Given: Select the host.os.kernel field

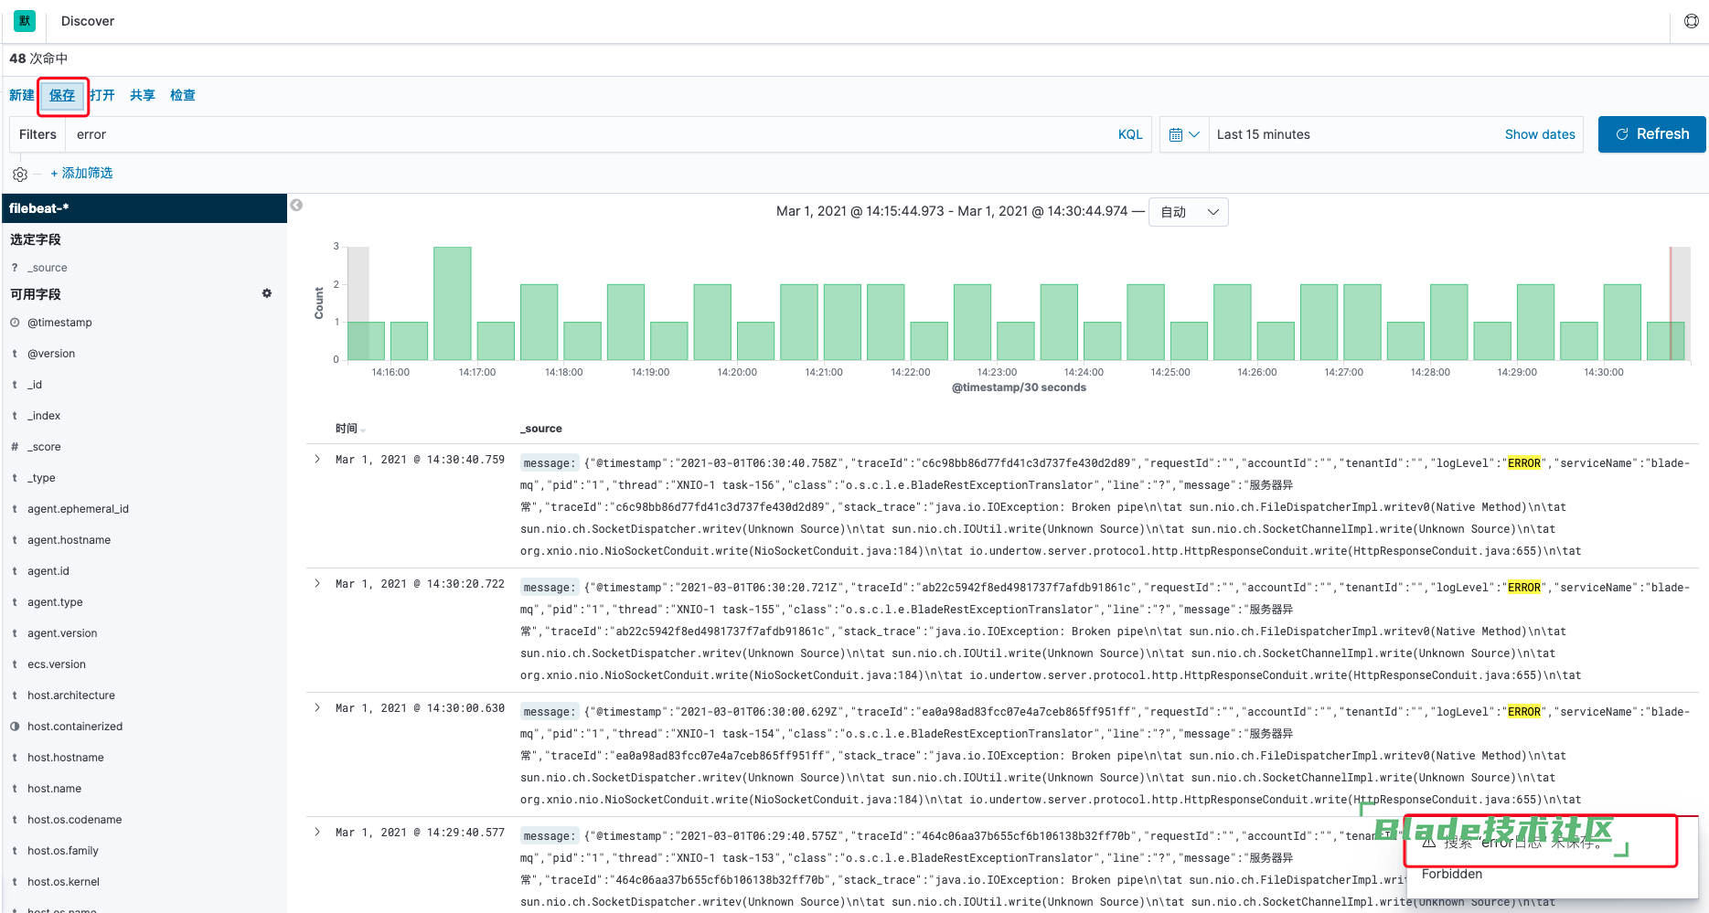Looking at the screenshot, I should pos(63,882).
